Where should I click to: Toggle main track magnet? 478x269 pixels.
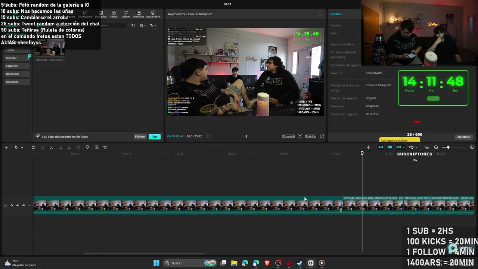click(x=381, y=147)
